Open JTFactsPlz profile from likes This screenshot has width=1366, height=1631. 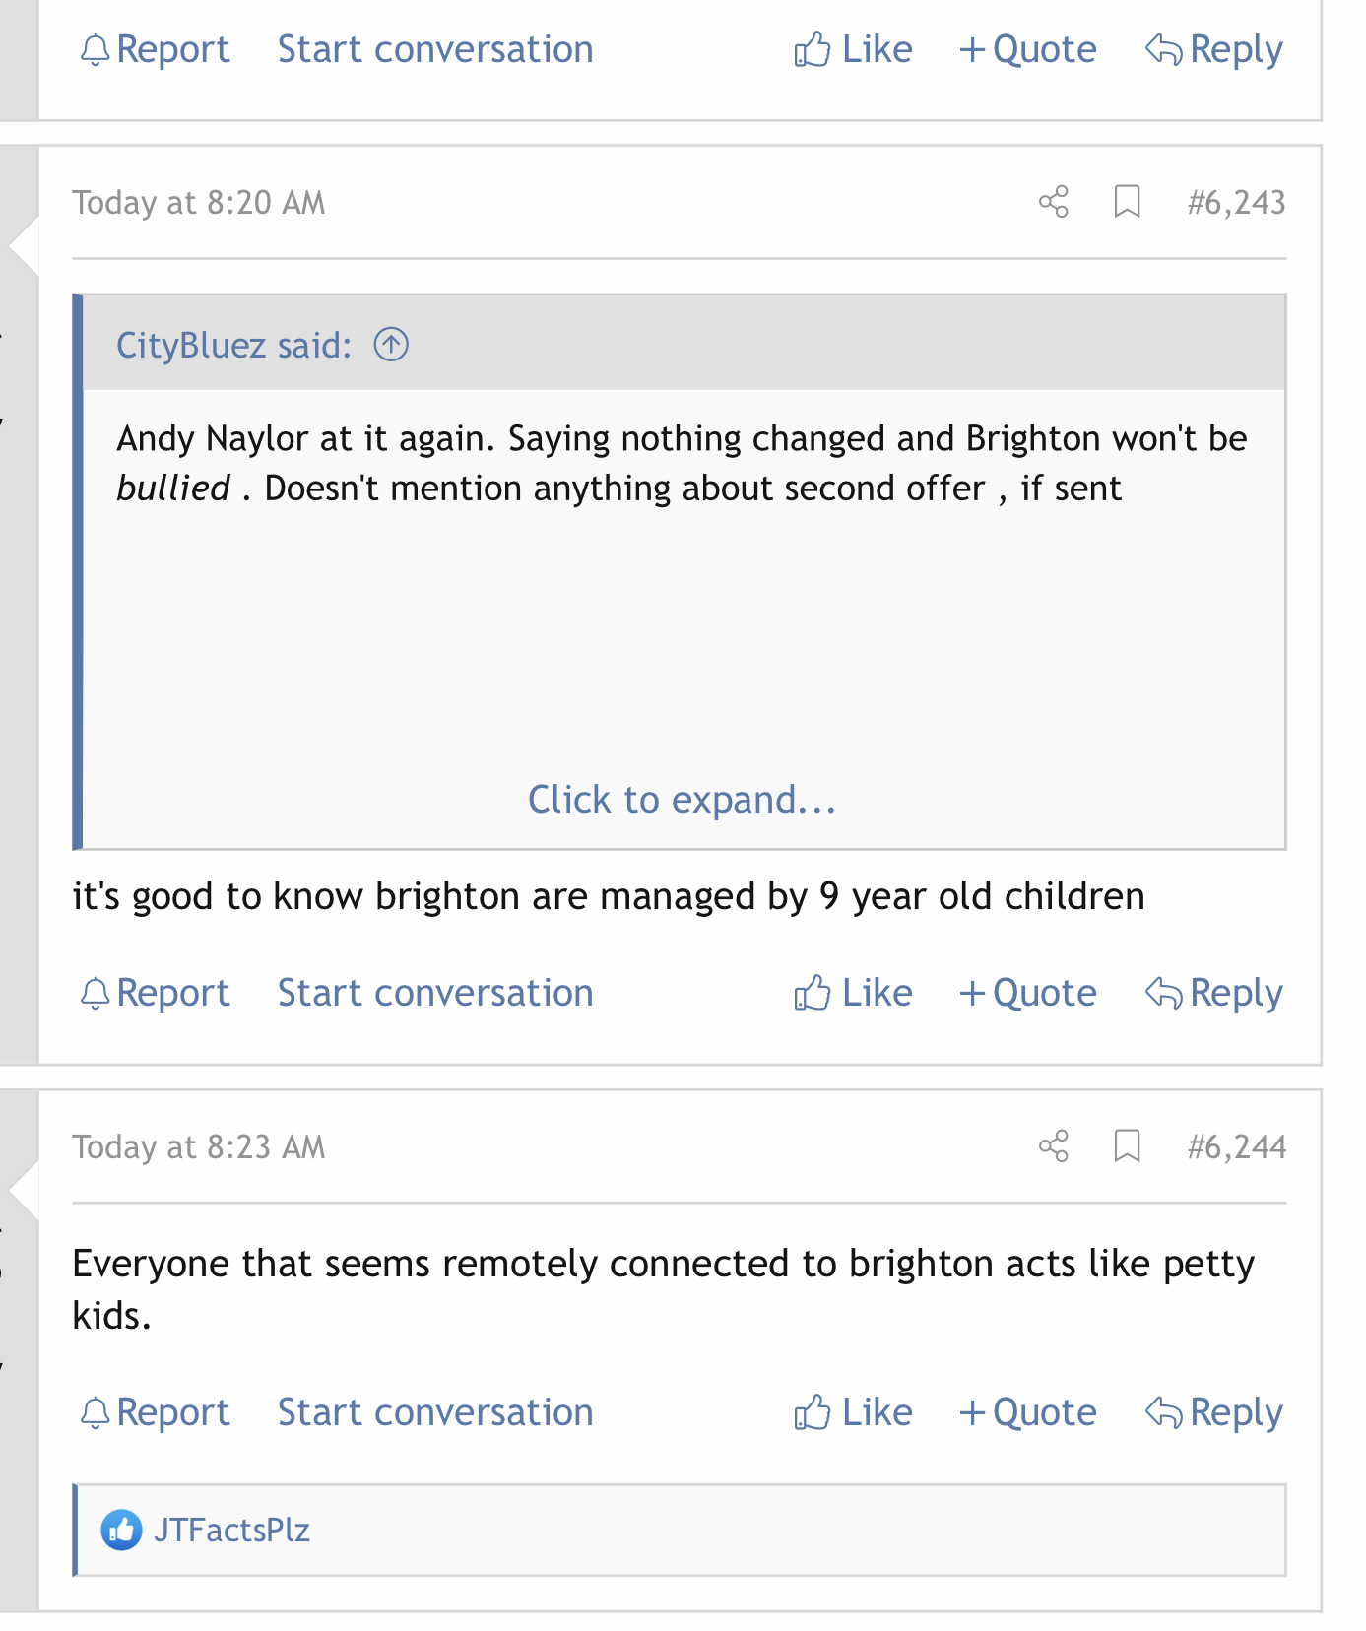(231, 1530)
